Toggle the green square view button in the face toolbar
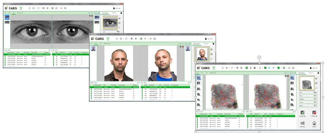The height and width of the screenshot is (133, 325). click(140, 38)
